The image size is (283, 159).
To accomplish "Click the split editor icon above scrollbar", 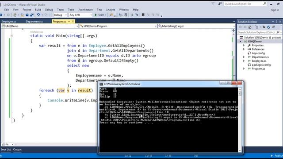I will 233,30.
